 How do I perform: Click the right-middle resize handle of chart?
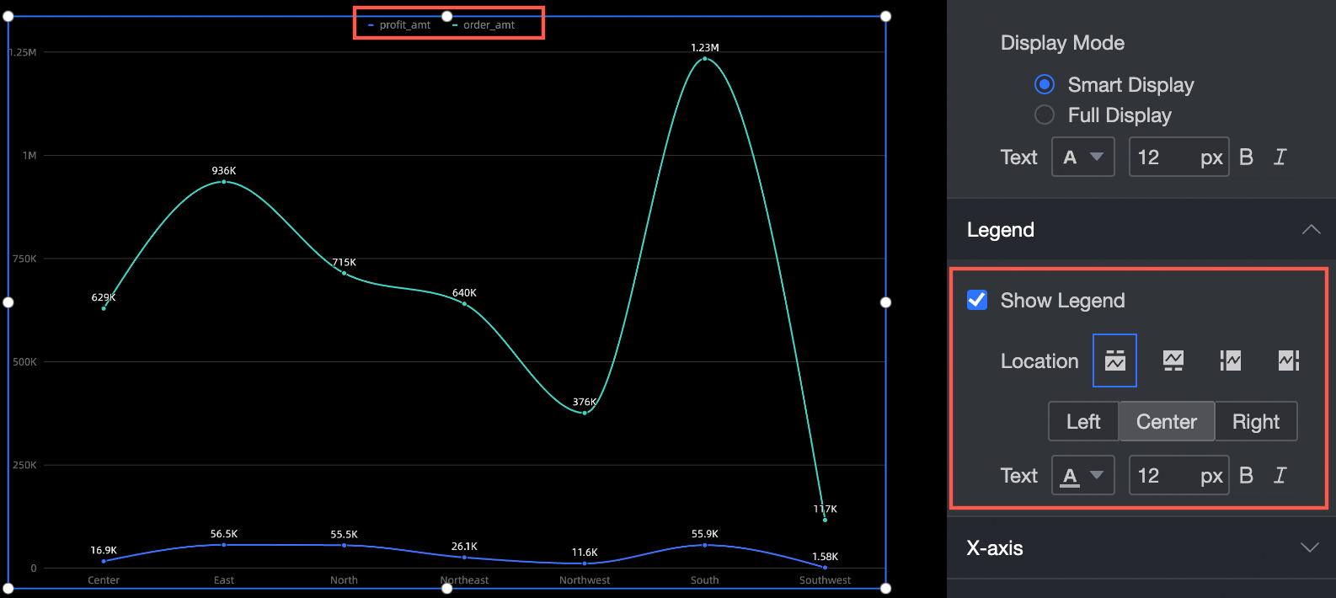[x=885, y=302]
